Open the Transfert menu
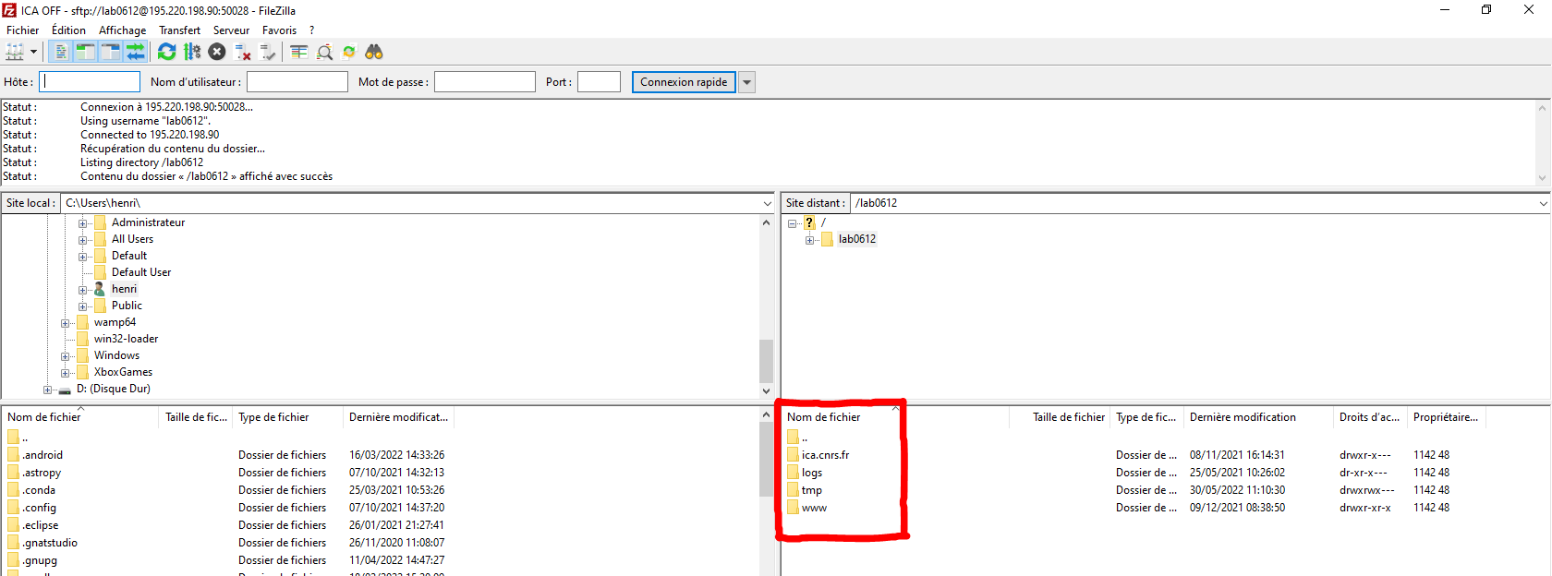 pyautogui.click(x=179, y=30)
